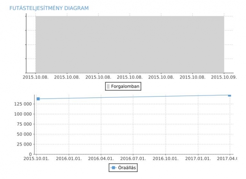Click the 2017.01.01. date label

coord(198,158)
